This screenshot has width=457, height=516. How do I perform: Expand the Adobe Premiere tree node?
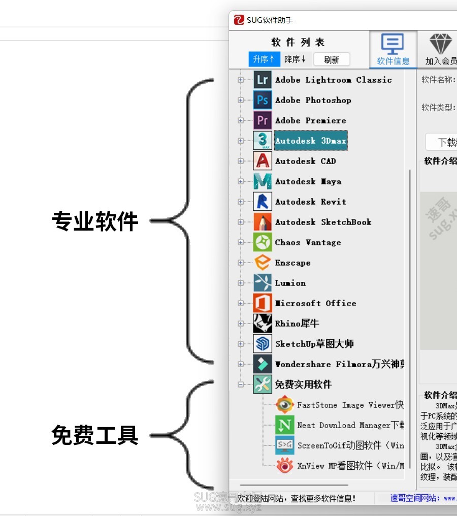coord(241,120)
